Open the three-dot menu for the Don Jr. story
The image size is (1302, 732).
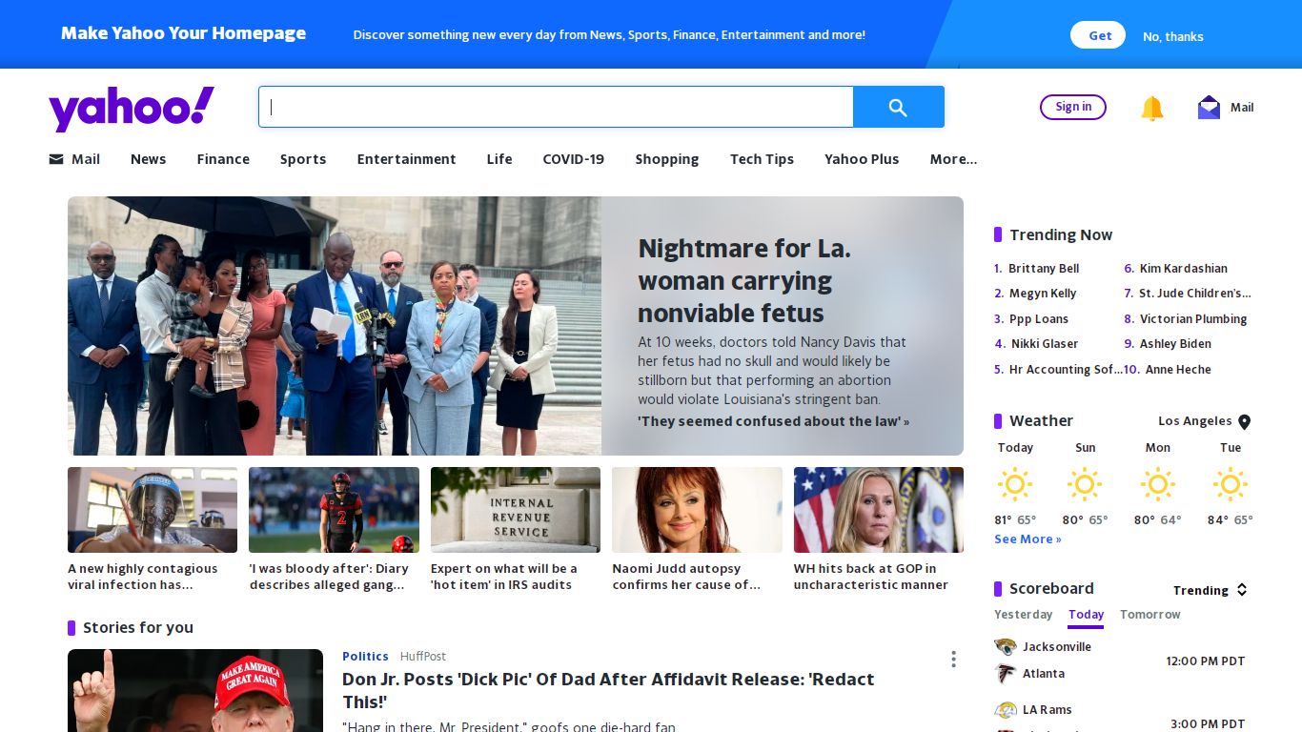(x=953, y=660)
